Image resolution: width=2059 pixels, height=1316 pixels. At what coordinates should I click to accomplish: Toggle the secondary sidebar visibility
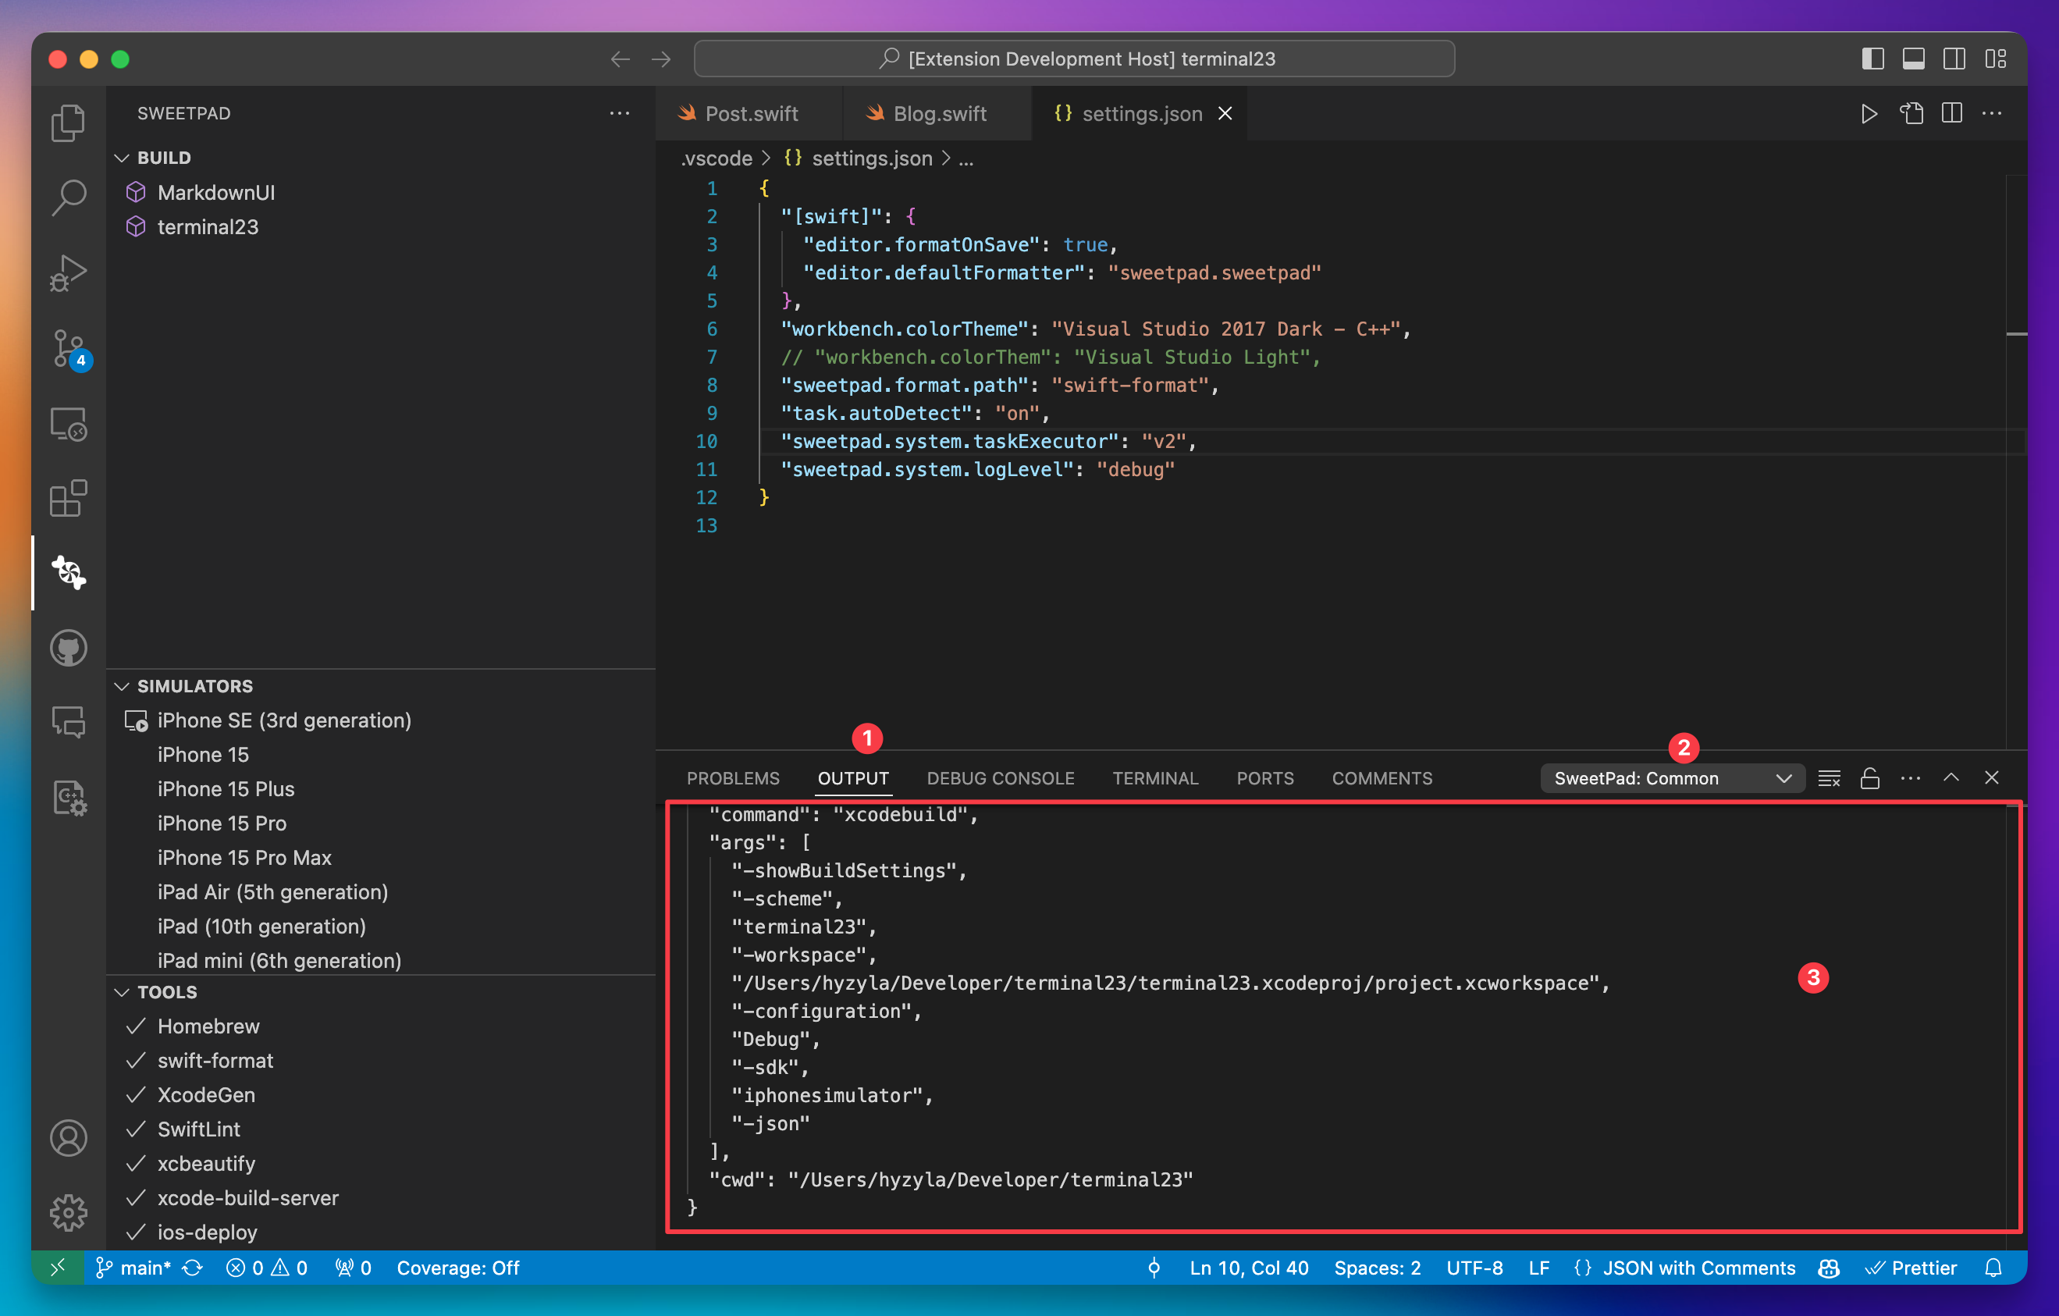pyautogui.click(x=1954, y=59)
